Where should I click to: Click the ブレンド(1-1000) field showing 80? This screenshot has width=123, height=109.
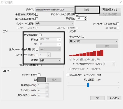click(42, 91)
